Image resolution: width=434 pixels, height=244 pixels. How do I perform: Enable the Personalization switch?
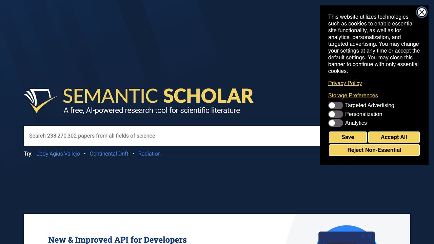tap(336, 114)
